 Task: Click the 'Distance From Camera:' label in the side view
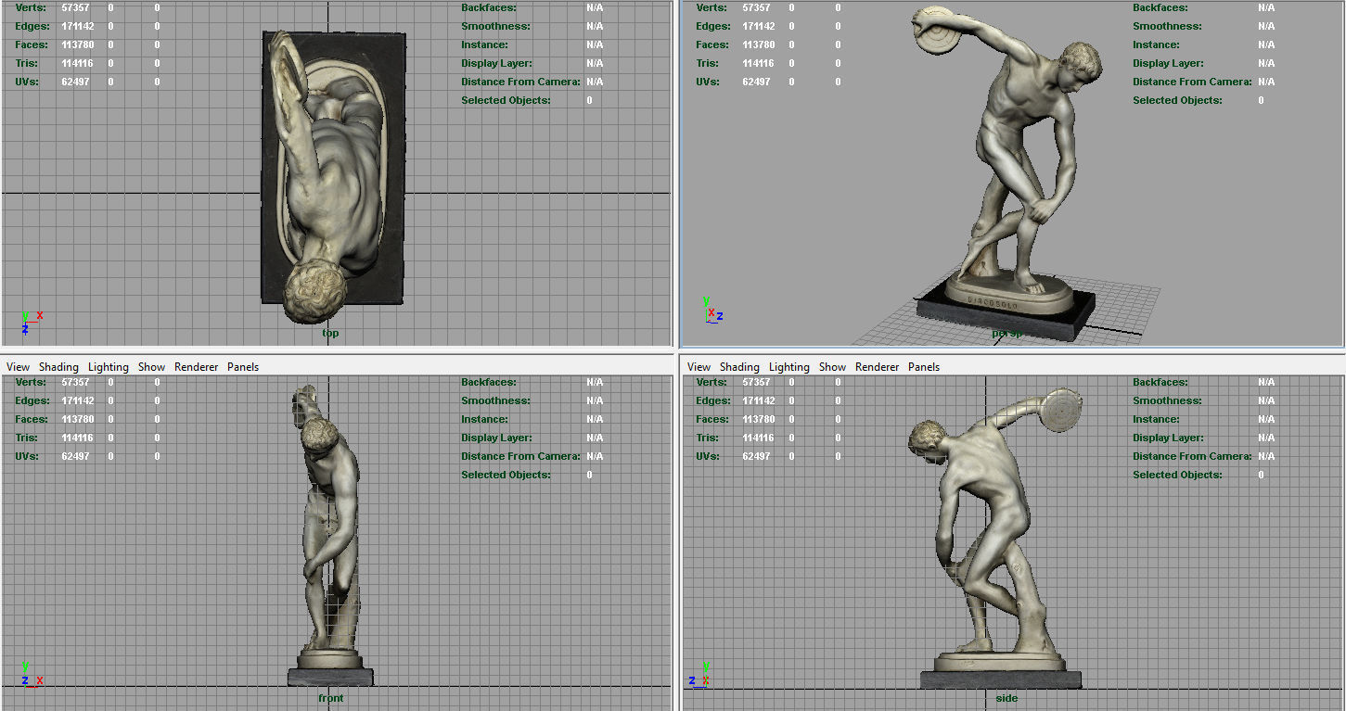[1192, 456]
